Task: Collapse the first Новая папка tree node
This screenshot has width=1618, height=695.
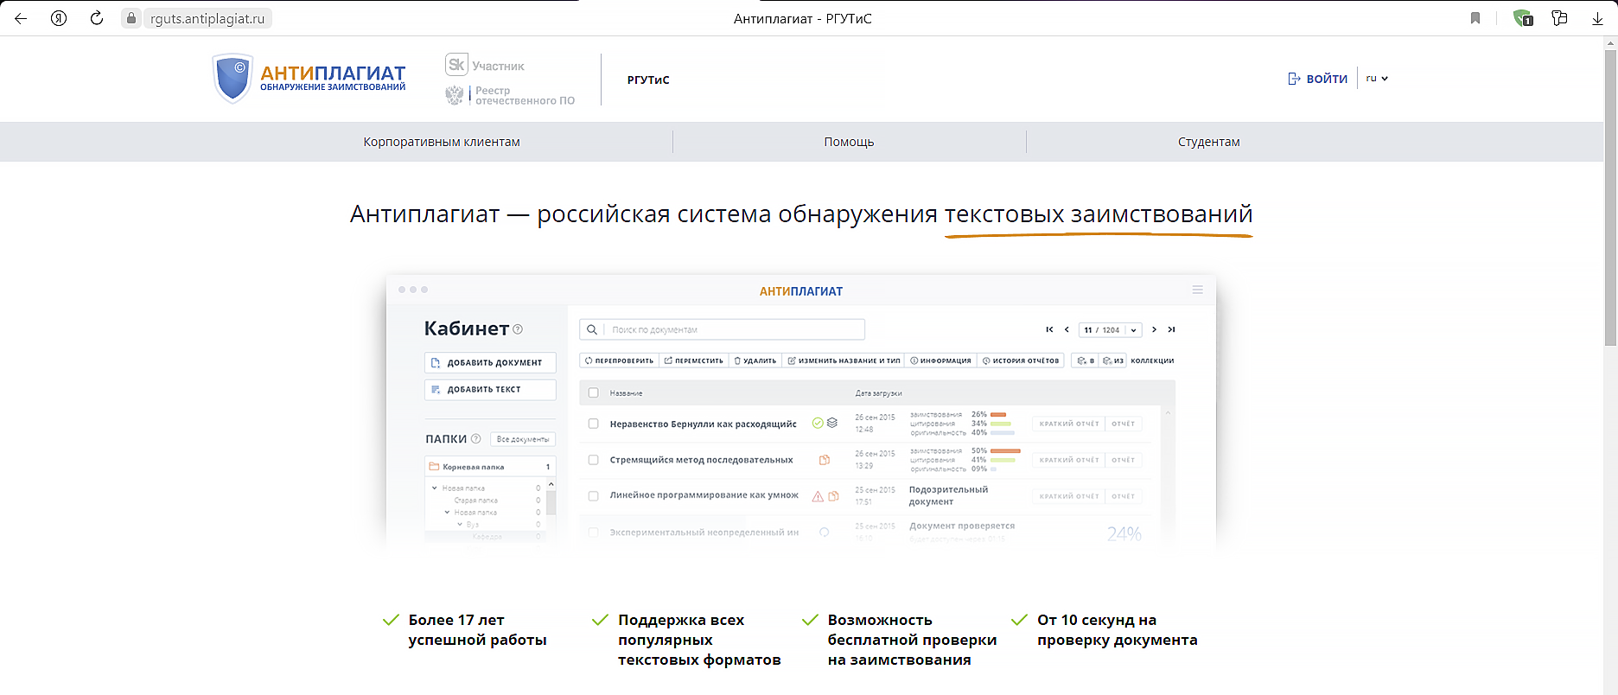Action: (435, 488)
